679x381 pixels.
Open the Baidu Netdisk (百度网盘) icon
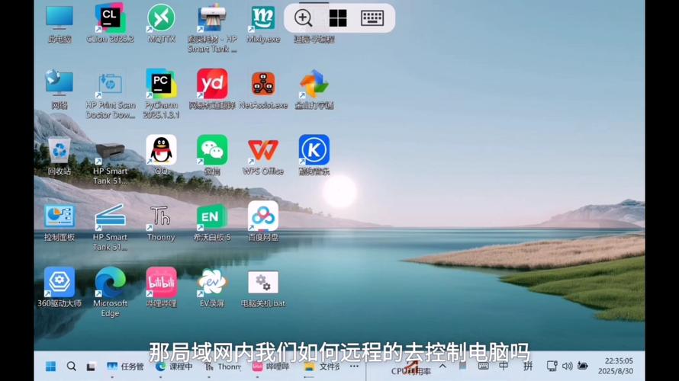pos(263,216)
